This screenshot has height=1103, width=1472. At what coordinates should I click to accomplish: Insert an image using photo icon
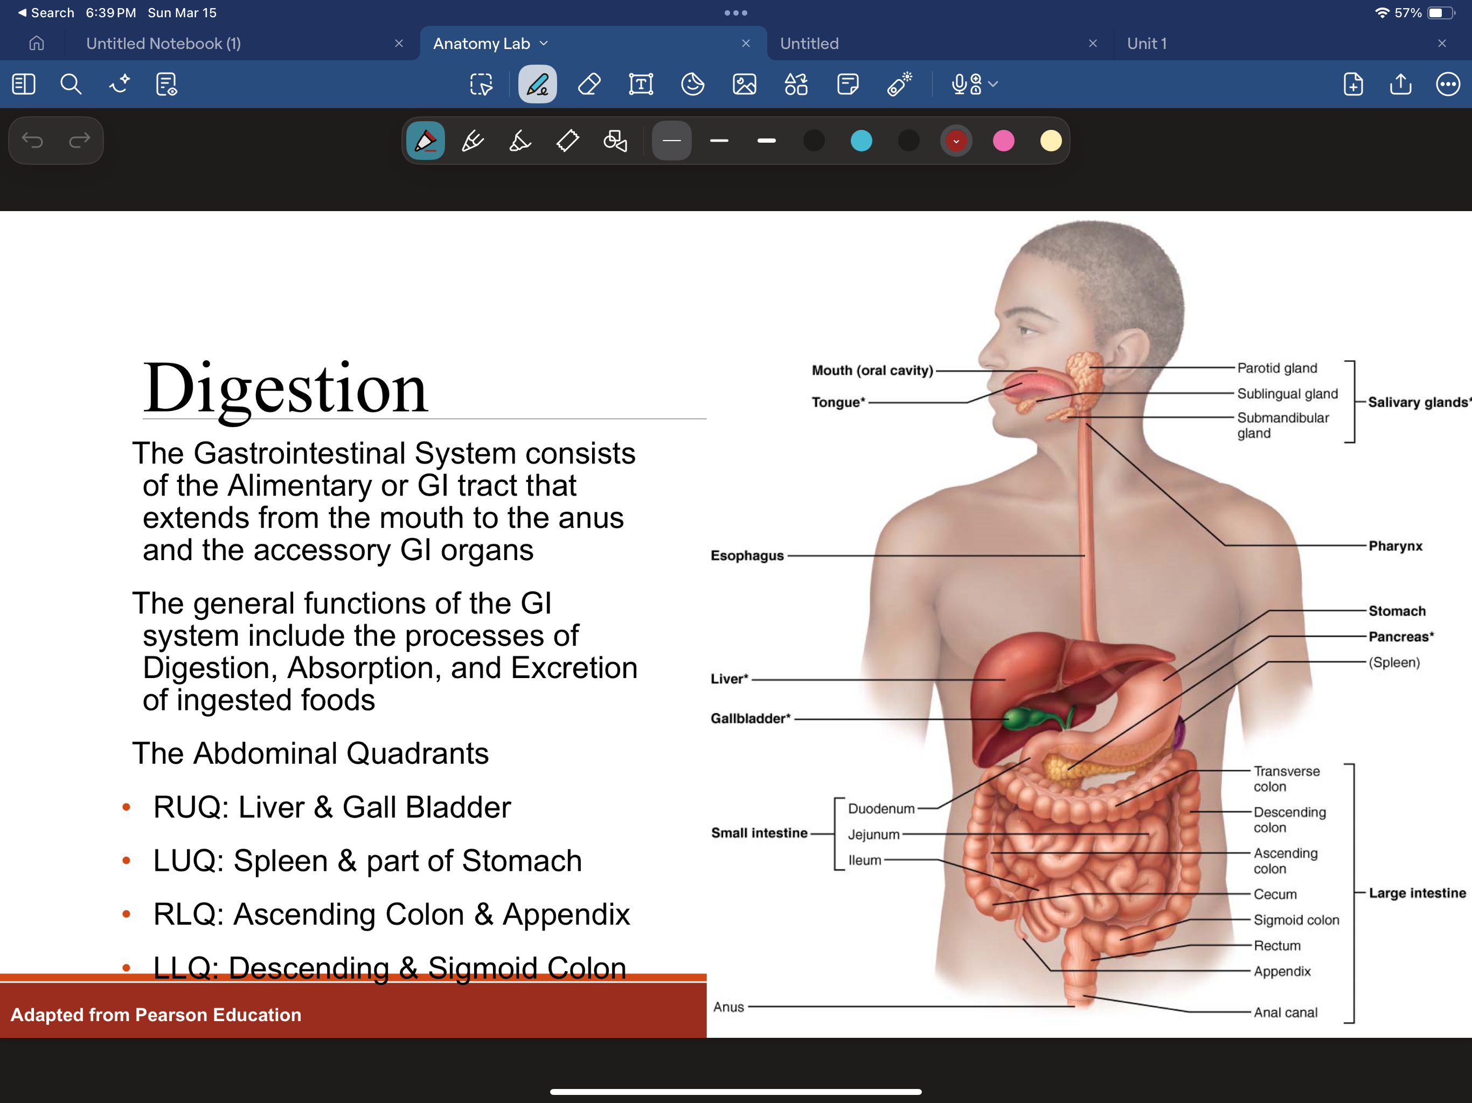coord(744,85)
